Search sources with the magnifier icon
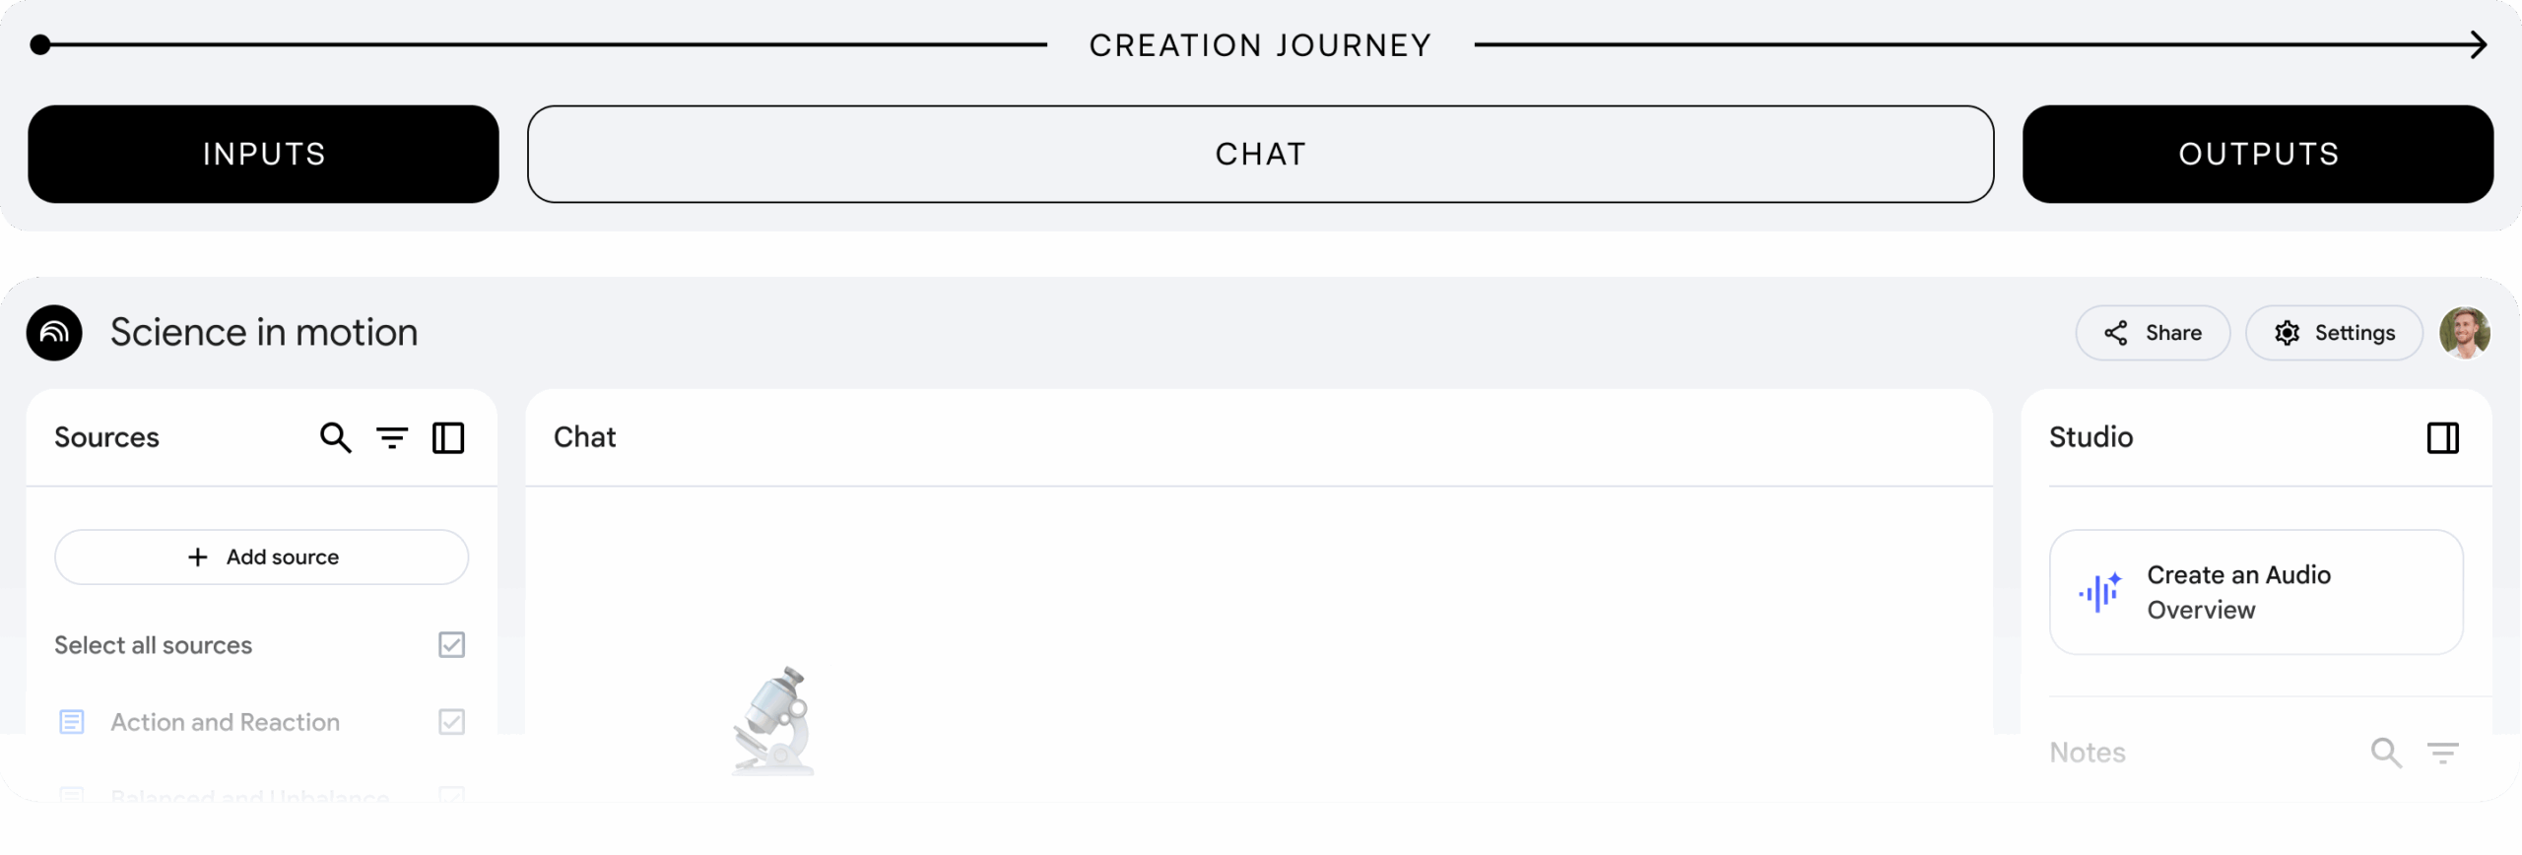 tap(335, 437)
